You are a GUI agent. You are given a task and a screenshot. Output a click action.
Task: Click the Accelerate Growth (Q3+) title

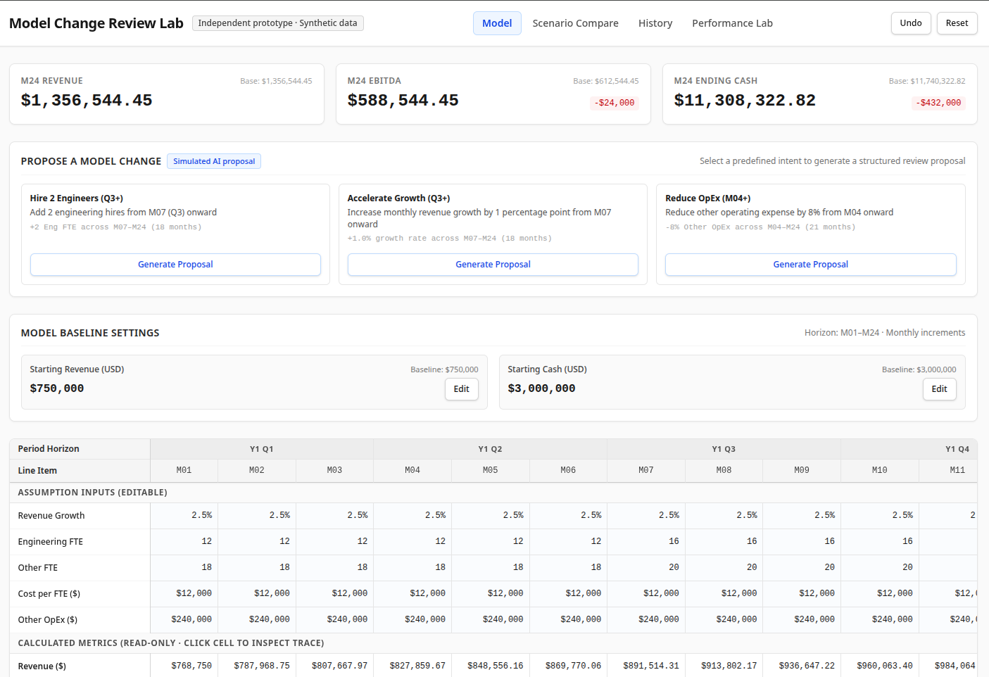click(399, 198)
